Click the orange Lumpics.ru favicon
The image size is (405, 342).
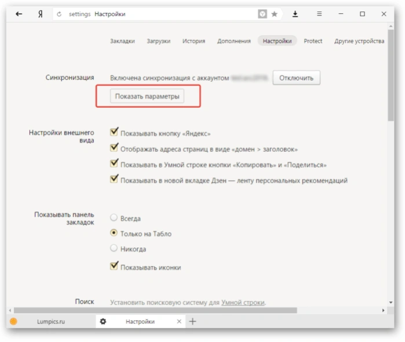[x=13, y=321]
